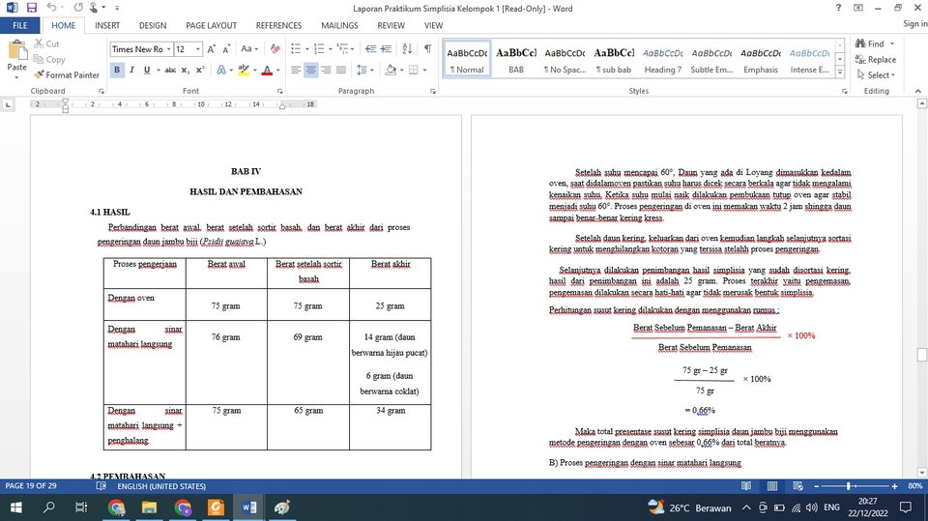Switch to DESIGN tab
Screen dimensions: 928x521
153,25
